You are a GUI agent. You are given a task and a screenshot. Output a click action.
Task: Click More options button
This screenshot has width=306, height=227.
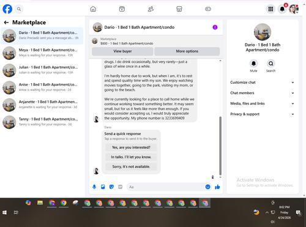tap(187, 51)
